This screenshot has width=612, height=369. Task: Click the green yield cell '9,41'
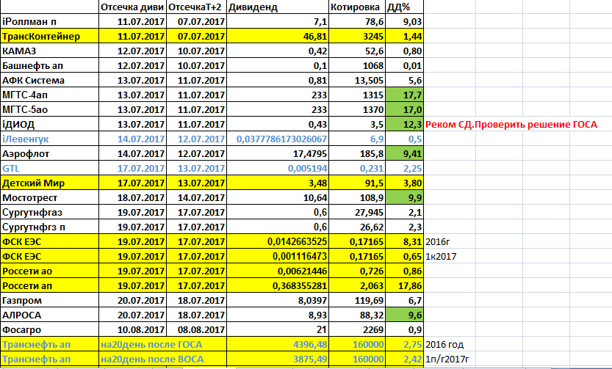click(404, 153)
